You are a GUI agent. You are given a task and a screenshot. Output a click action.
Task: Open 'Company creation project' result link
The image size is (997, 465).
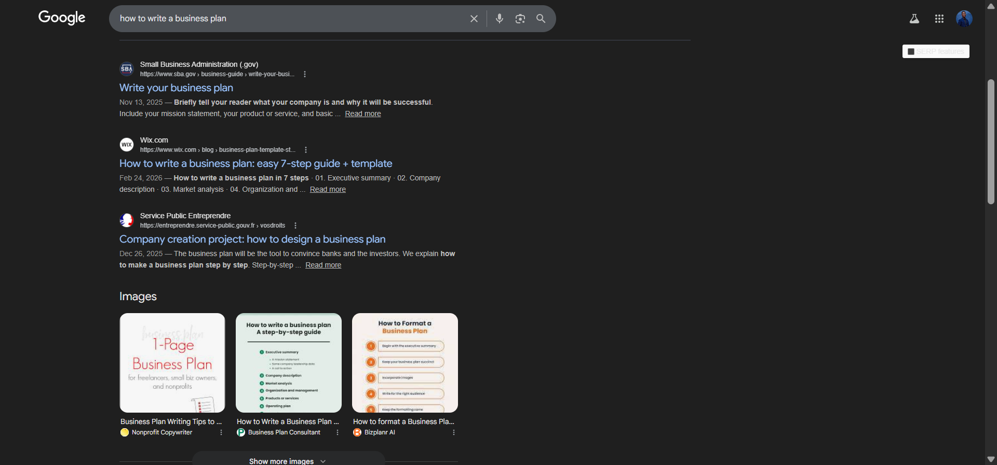tap(252, 239)
